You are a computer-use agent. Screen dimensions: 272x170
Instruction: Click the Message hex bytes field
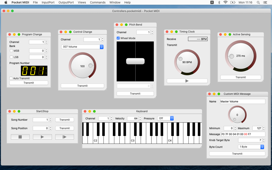(x=243, y=134)
